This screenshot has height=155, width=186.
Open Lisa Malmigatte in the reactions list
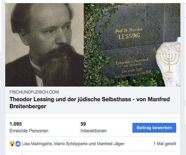click(x=37, y=144)
